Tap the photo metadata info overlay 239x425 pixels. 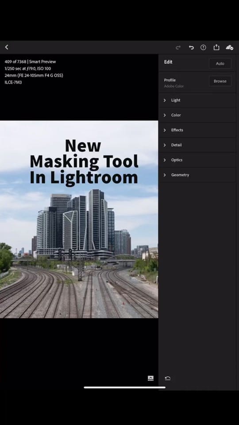click(34, 72)
